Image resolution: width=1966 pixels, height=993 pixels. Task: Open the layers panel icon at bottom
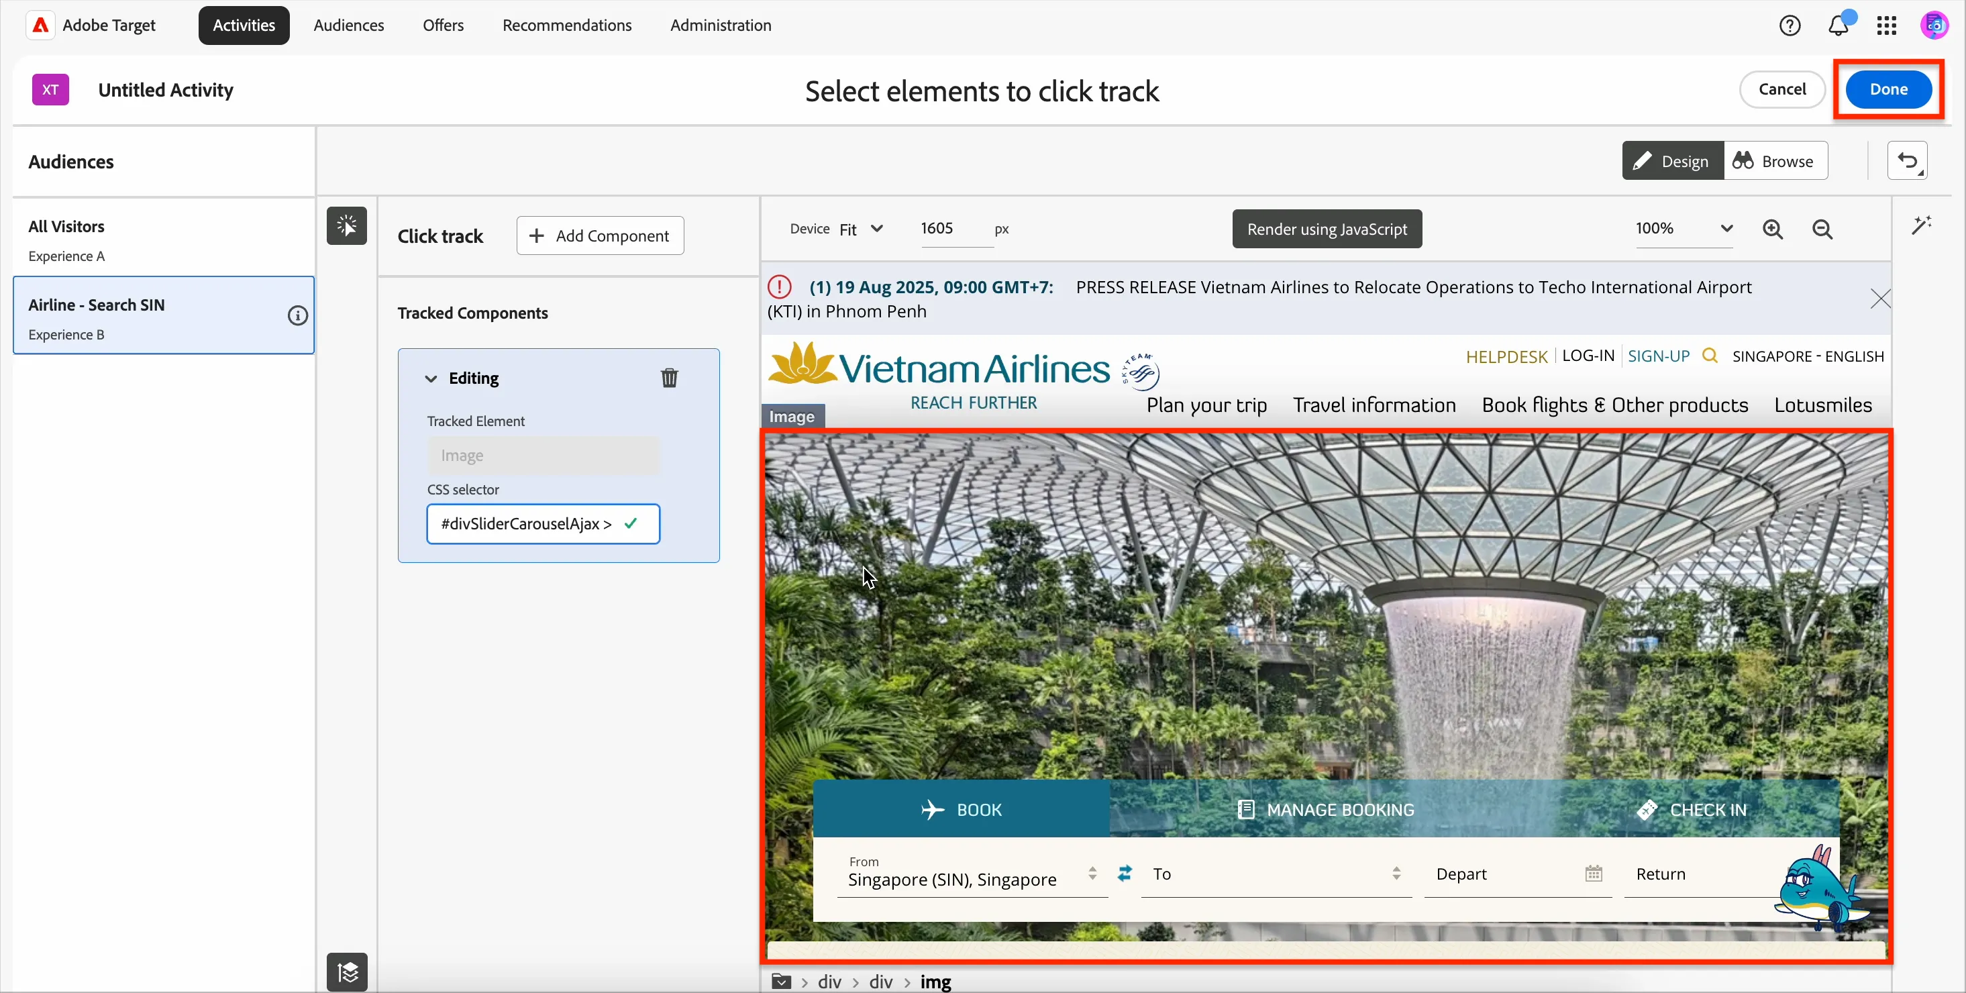(348, 972)
